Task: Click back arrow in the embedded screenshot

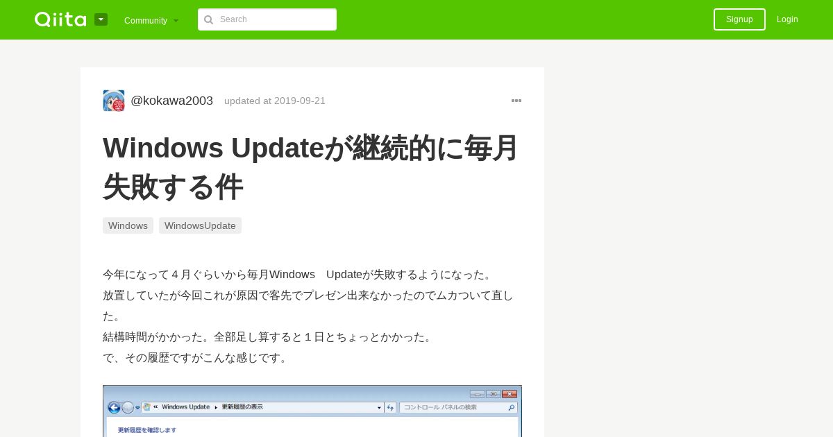Action: point(114,407)
